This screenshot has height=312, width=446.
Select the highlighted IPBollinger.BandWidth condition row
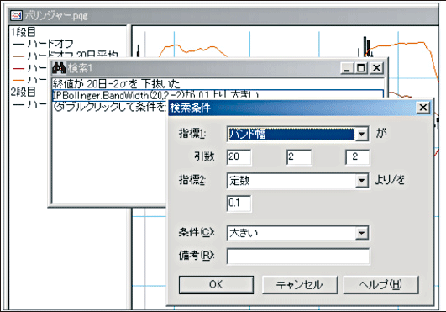(x=218, y=95)
